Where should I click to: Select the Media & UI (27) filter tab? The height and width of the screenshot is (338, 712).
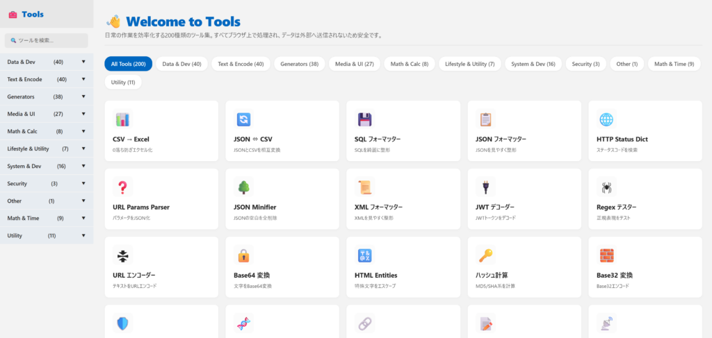tap(354, 64)
